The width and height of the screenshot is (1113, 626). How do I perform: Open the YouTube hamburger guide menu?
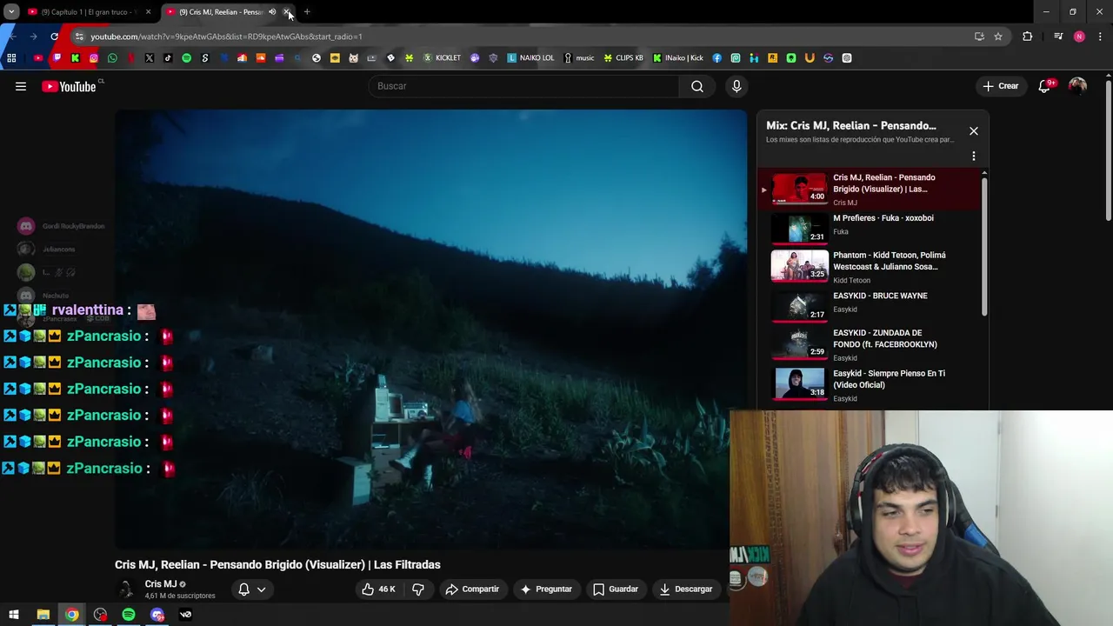tap(21, 86)
